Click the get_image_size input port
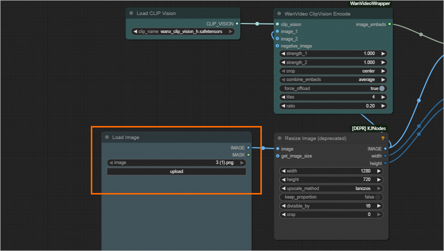 277,156
